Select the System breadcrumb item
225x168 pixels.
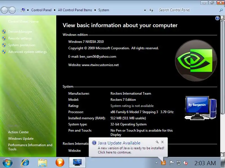tap(103, 10)
